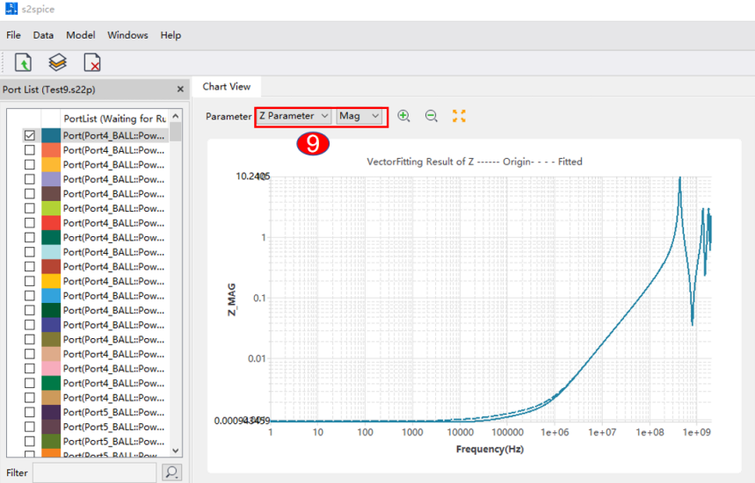This screenshot has width=755, height=483.
Task: Open the Windows menu
Action: (x=127, y=35)
